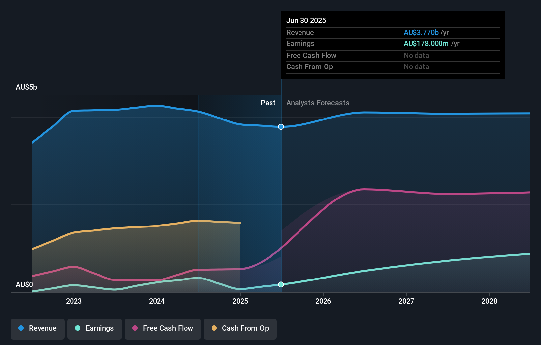
Task: Click the Free Cash Flow legend button
Action: point(162,328)
